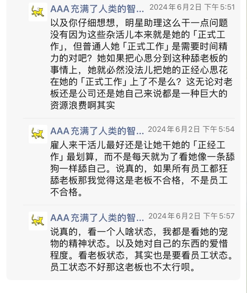The image size is (247, 293).
Task: Select the timestamp ending in 下午5:57
Action: click(191, 216)
